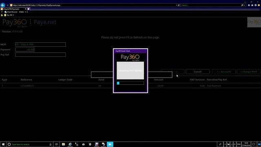Show hidden system tray icons

coord(225,144)
